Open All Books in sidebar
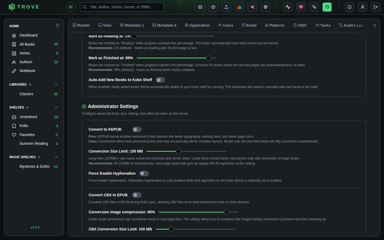 [34, 44]
